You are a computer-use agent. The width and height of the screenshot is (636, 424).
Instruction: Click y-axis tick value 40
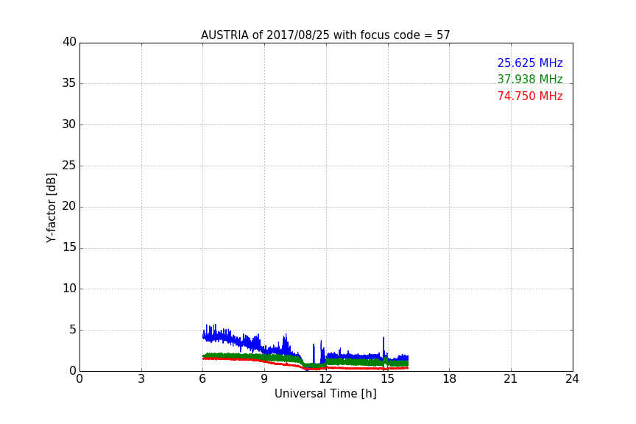[69, 42]
